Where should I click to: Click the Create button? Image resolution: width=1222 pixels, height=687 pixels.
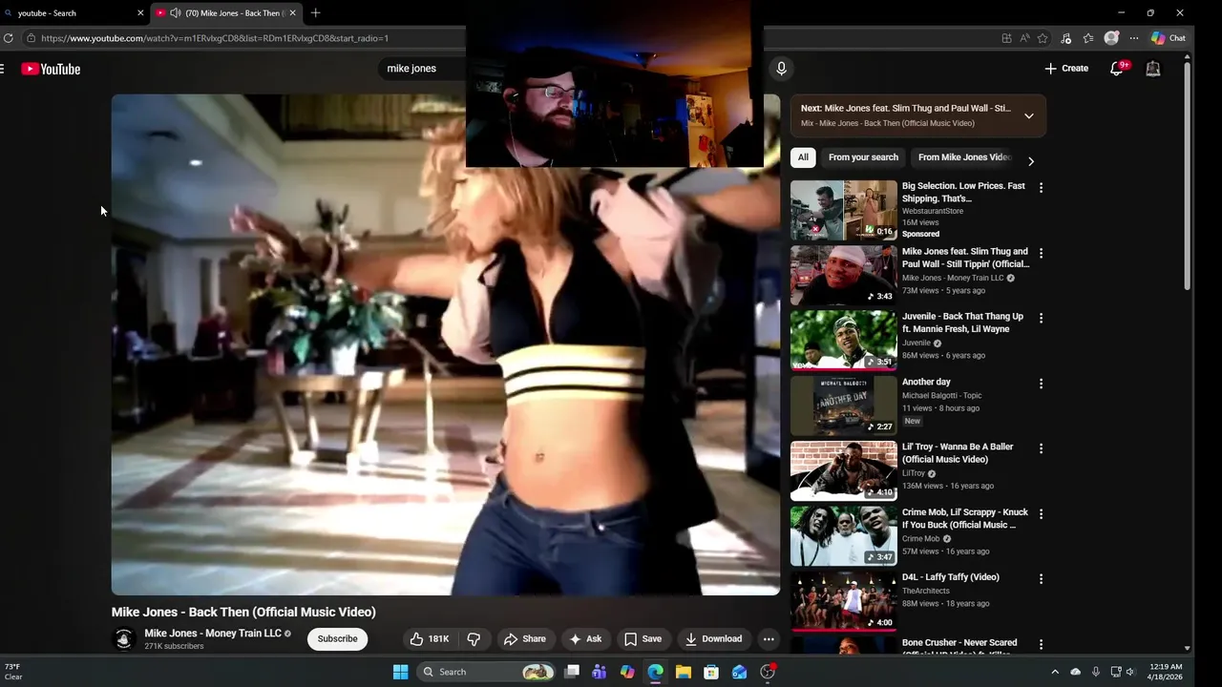pyautogui.click(x=1066, y=69)
